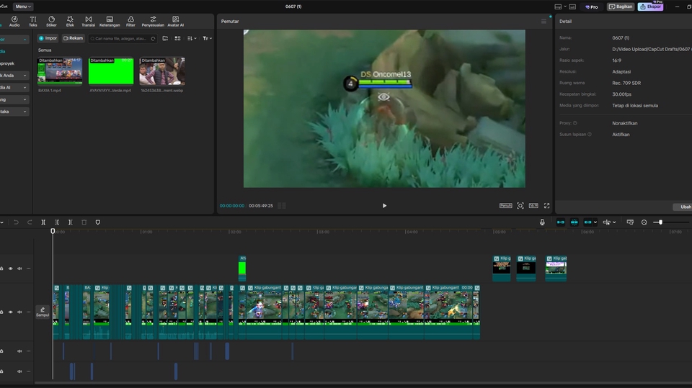The width and height of the screenshot is (692, 388).
Task: Toggle main track magnet
Action: (x=561, y=222)
